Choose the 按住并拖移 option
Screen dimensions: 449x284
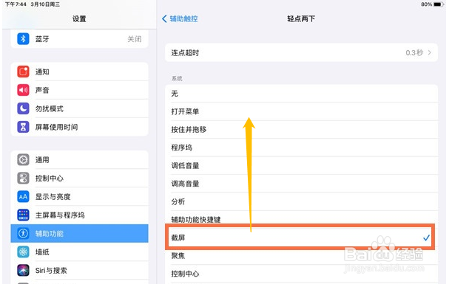pyautogui.click(x=301, y=130)
